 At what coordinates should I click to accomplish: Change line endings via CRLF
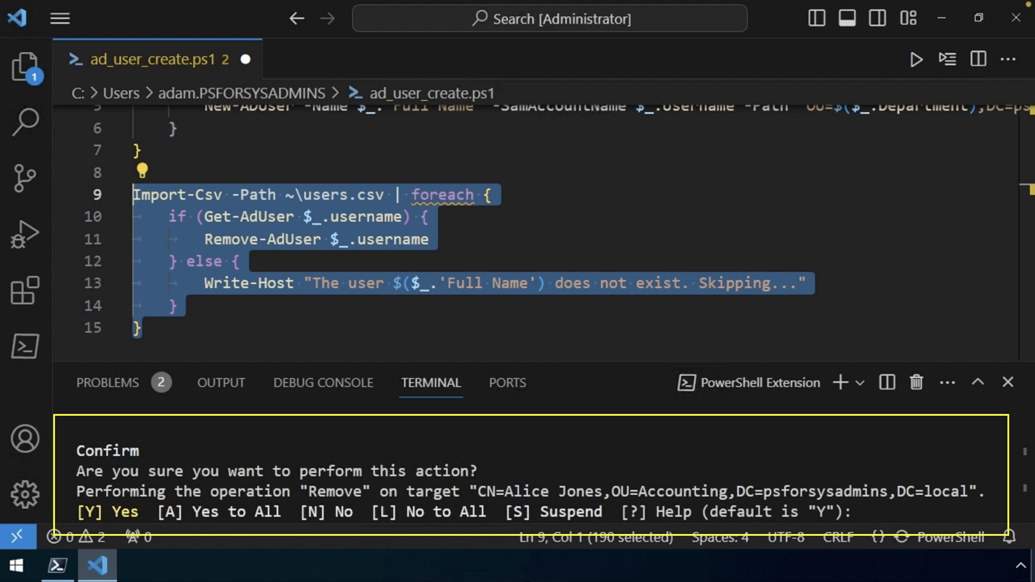[838, 537]
